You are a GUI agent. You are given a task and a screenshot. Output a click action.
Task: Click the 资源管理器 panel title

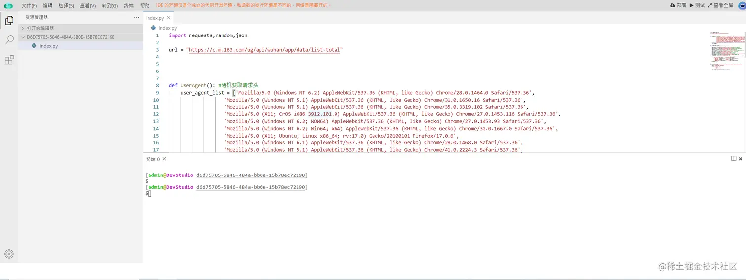pos(37,17)
